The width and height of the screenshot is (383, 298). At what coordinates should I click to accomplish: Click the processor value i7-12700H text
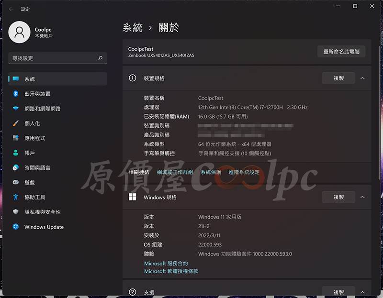[x=253, y=108]
